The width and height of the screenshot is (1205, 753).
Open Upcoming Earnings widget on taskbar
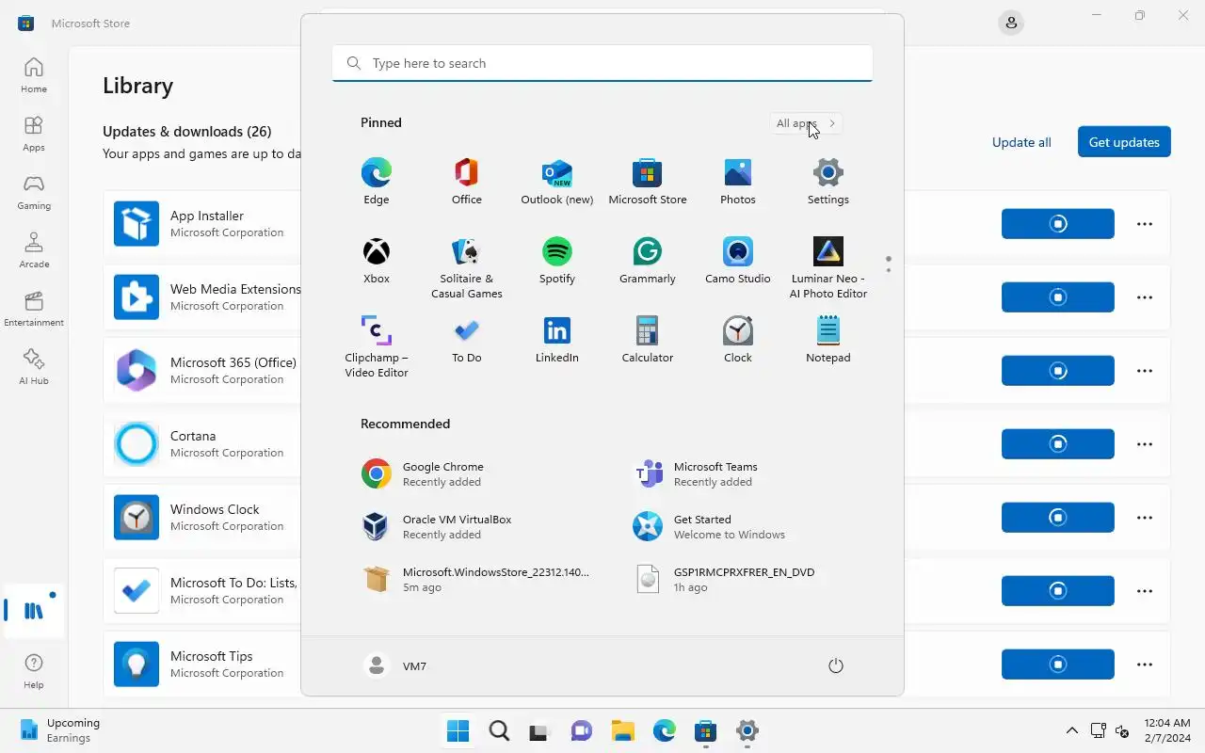pos(60,730)
